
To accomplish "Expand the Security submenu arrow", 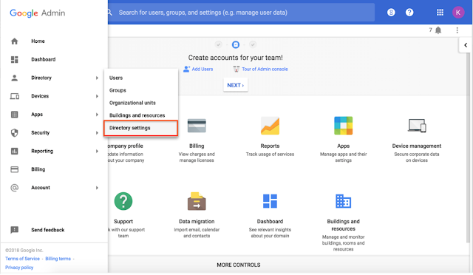I will click(x=97, y=133).
